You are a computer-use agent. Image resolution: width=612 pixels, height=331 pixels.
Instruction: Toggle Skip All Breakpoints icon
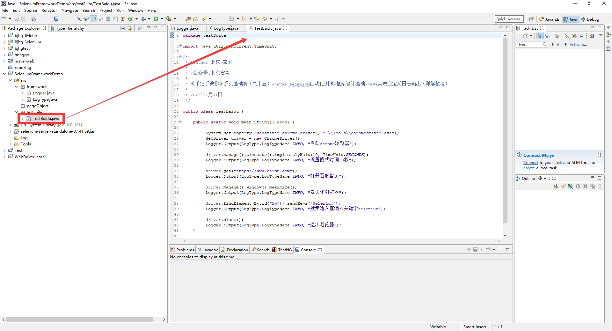pyautogui.click(x=79, y=19)
